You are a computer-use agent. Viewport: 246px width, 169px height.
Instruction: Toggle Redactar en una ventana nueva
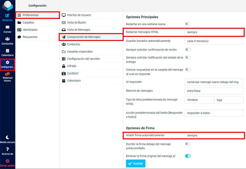coord(188,24)
